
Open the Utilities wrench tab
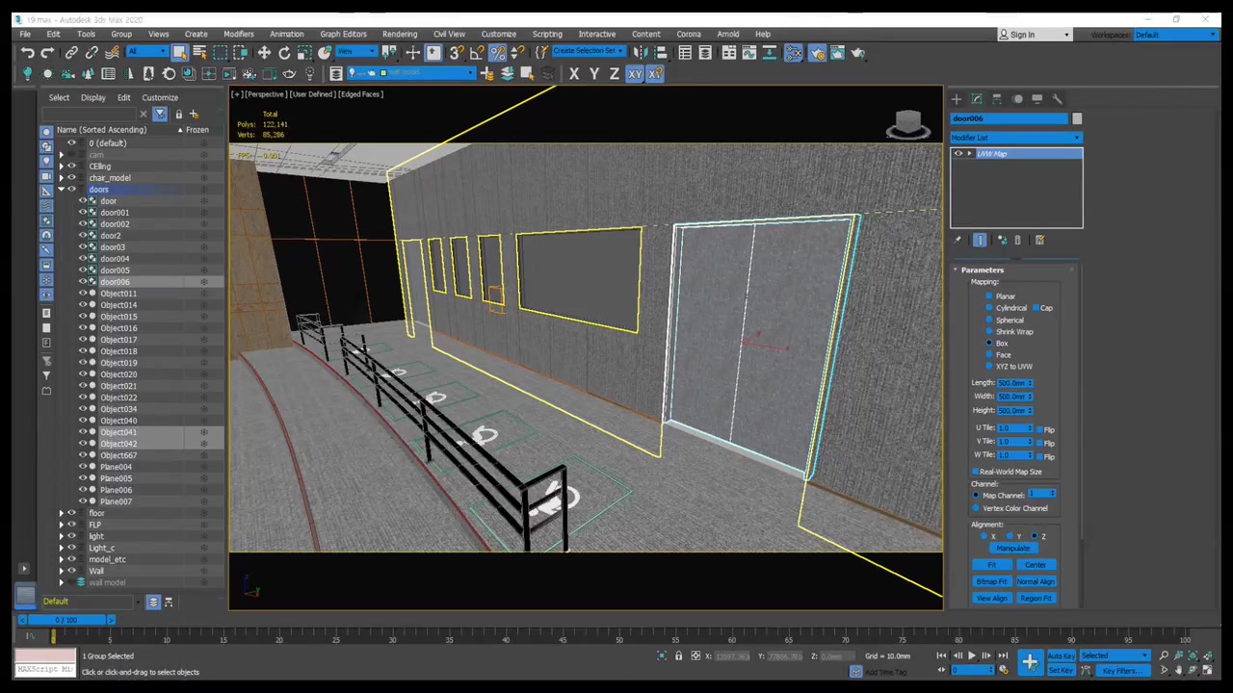(1057, 99)
